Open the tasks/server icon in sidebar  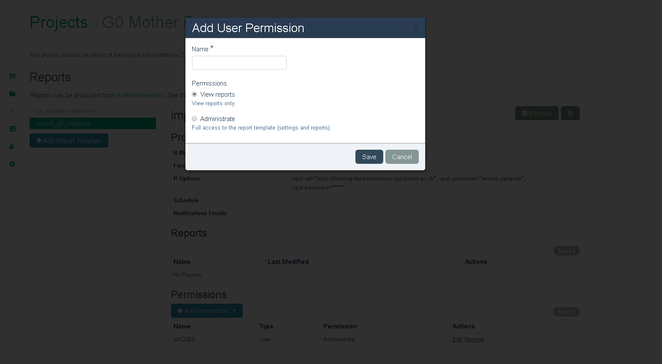click(x=12, y=129)
